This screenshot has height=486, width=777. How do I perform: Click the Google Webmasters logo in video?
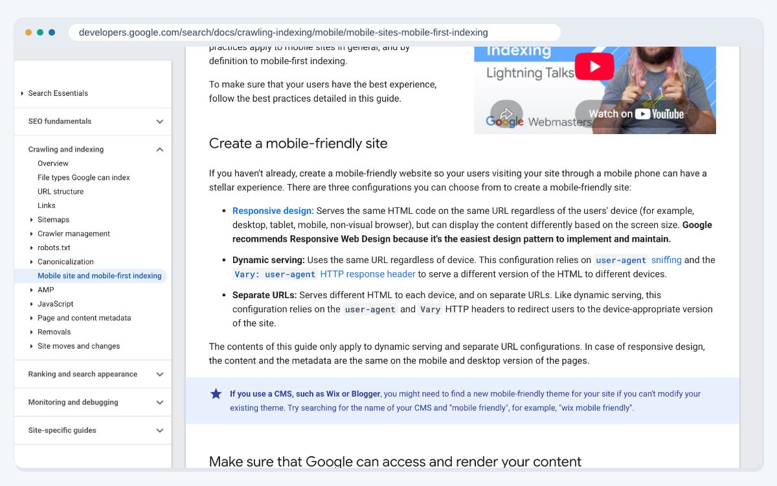(539, 121)
